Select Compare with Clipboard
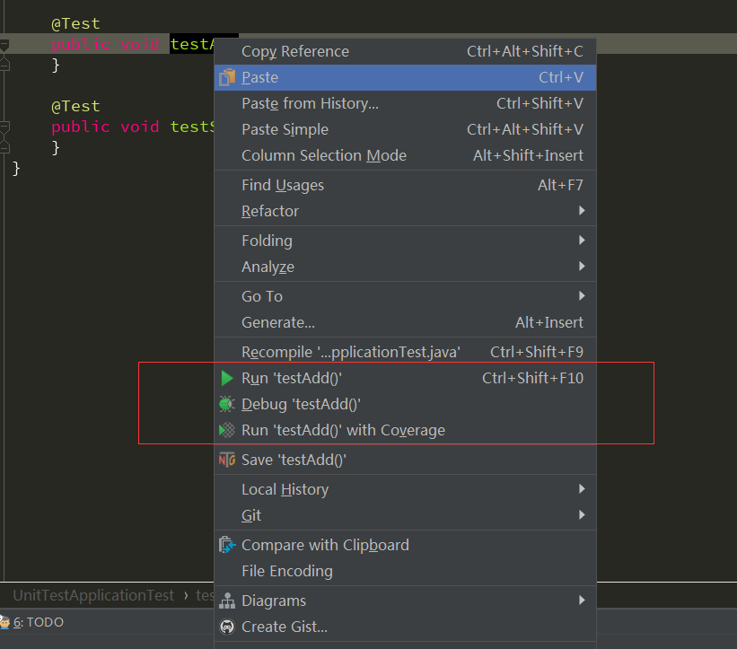 [405, 545]
